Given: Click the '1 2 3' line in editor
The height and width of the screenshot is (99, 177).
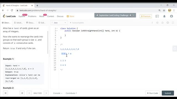Looking at the screenshot, I should coord(63,61).
